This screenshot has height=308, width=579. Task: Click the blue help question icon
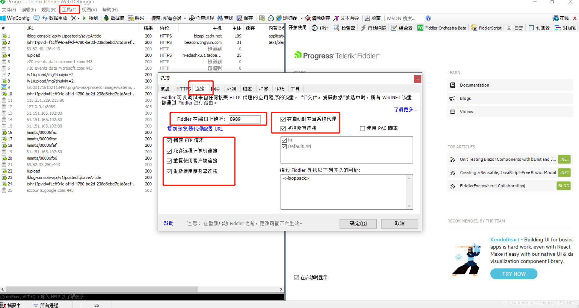click(428, 18)
